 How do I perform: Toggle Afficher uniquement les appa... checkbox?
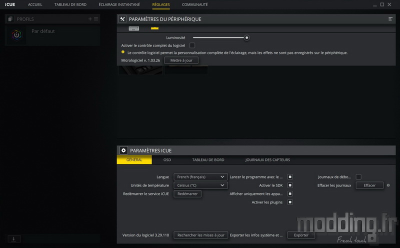click(290, 193)
